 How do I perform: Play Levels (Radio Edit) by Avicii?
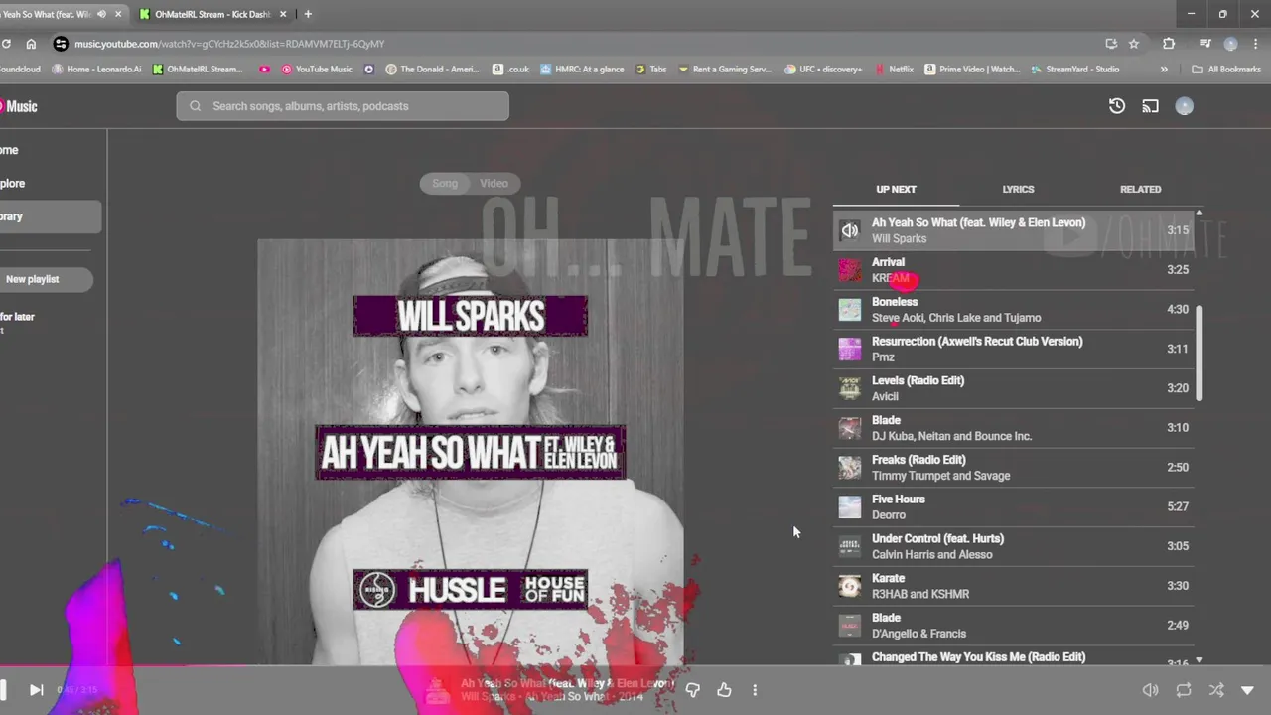[1013, 388]
